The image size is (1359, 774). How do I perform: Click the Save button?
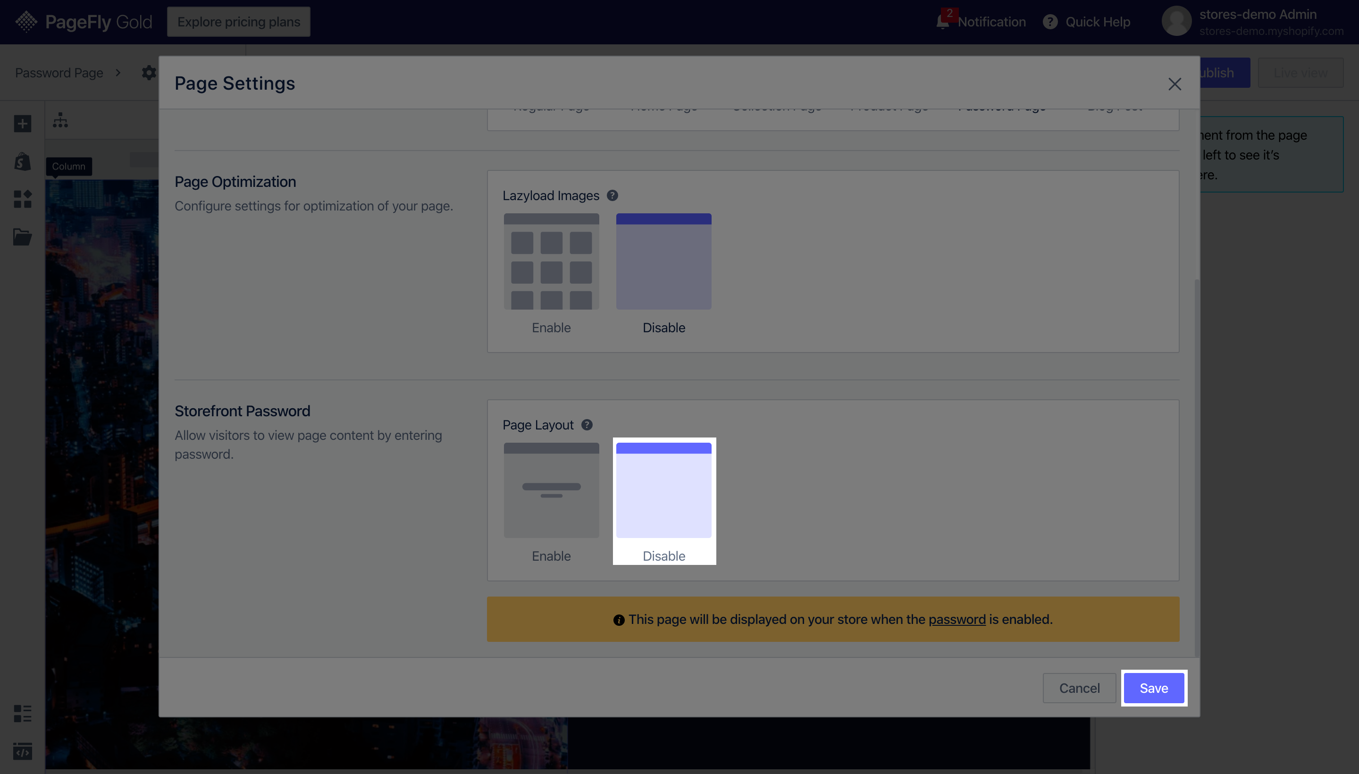pyautogui.click(x=1153, y=688)
